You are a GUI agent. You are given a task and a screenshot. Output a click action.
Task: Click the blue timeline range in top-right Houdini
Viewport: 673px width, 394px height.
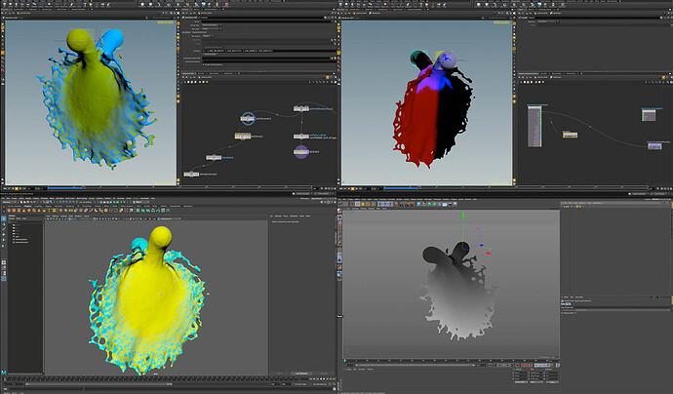tap(401, 188)
